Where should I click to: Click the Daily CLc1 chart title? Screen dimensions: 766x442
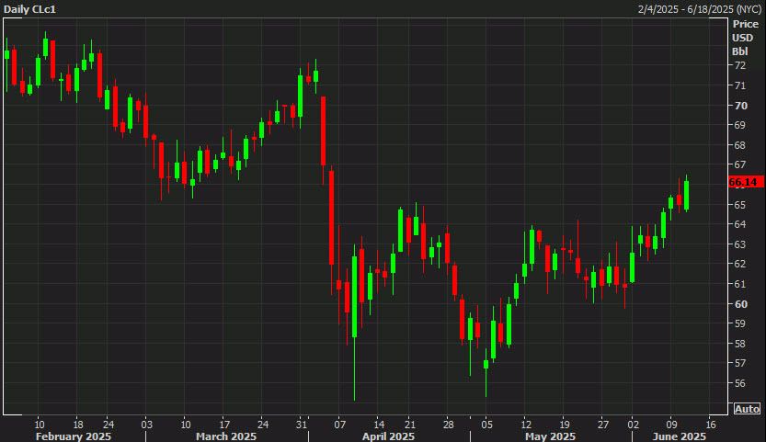(x=29, y=9)
